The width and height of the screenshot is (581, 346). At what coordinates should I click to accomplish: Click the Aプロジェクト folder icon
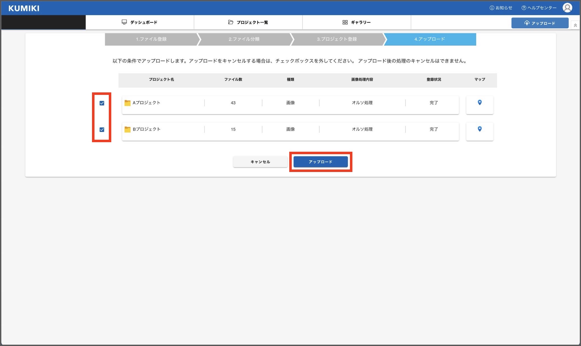pos(127,103)
